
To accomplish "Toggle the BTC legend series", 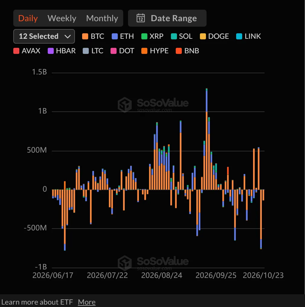I will click(93, 36).
